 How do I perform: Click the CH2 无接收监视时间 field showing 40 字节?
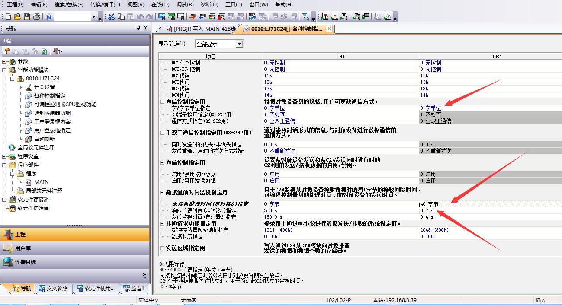[x=489, y=204]
